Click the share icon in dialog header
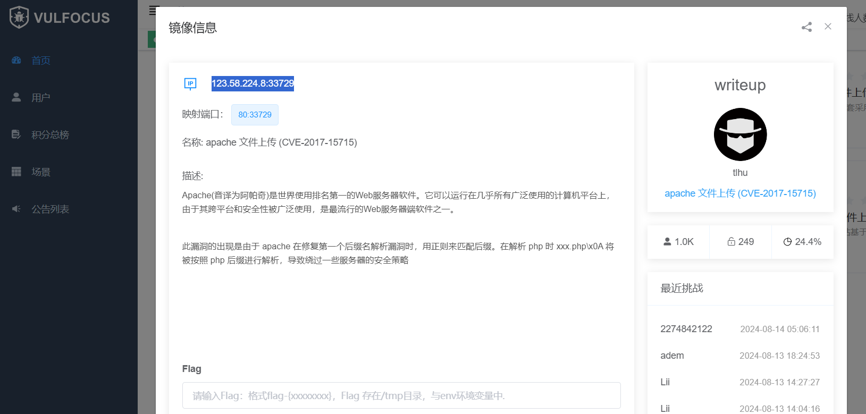 click(x=806, y=27)
